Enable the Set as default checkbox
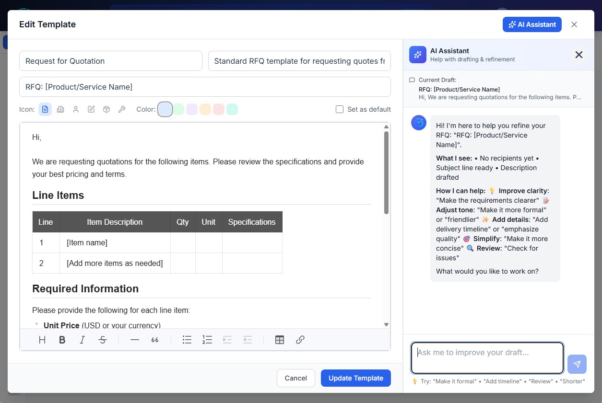 coord(340,109)
